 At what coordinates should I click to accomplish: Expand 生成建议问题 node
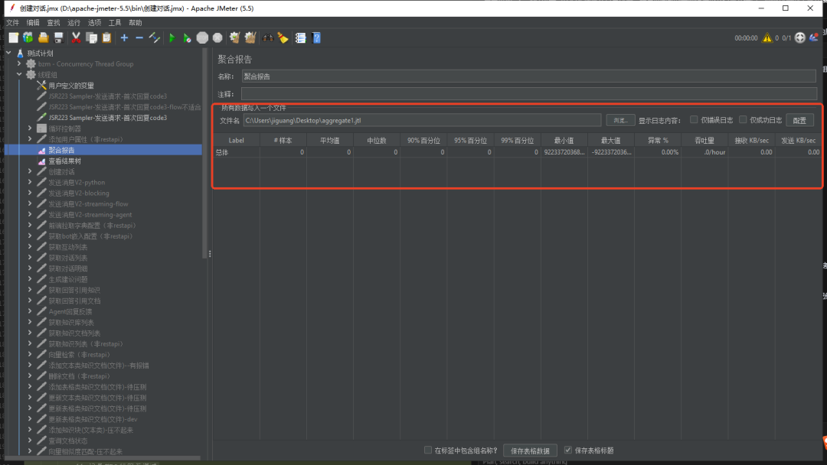coord(30,279)
